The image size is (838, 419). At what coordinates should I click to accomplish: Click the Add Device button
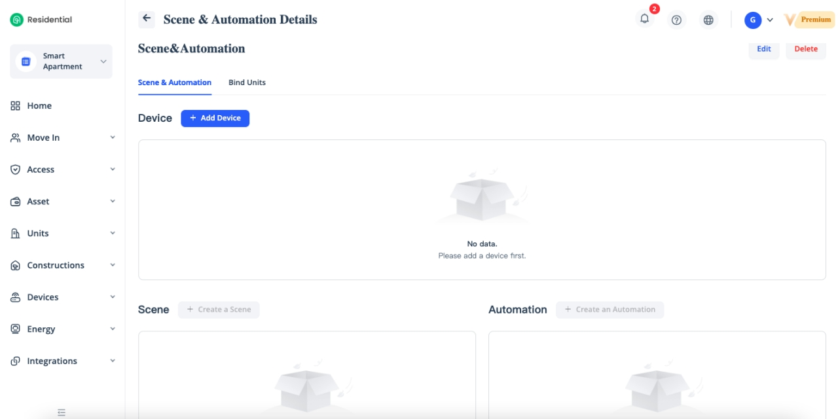pyautogui.click(x=215, y=118)
